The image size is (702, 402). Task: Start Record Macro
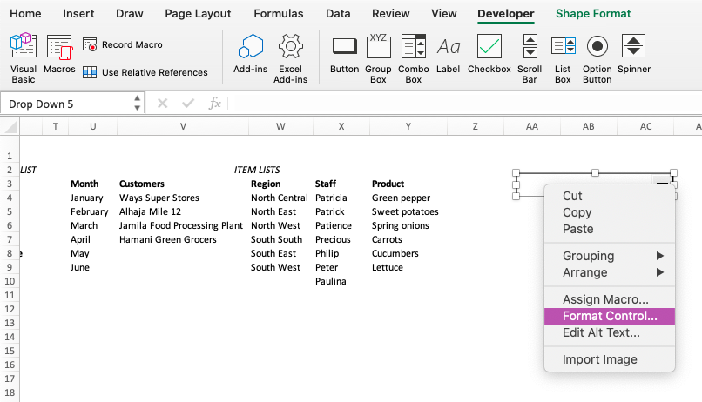123,44
